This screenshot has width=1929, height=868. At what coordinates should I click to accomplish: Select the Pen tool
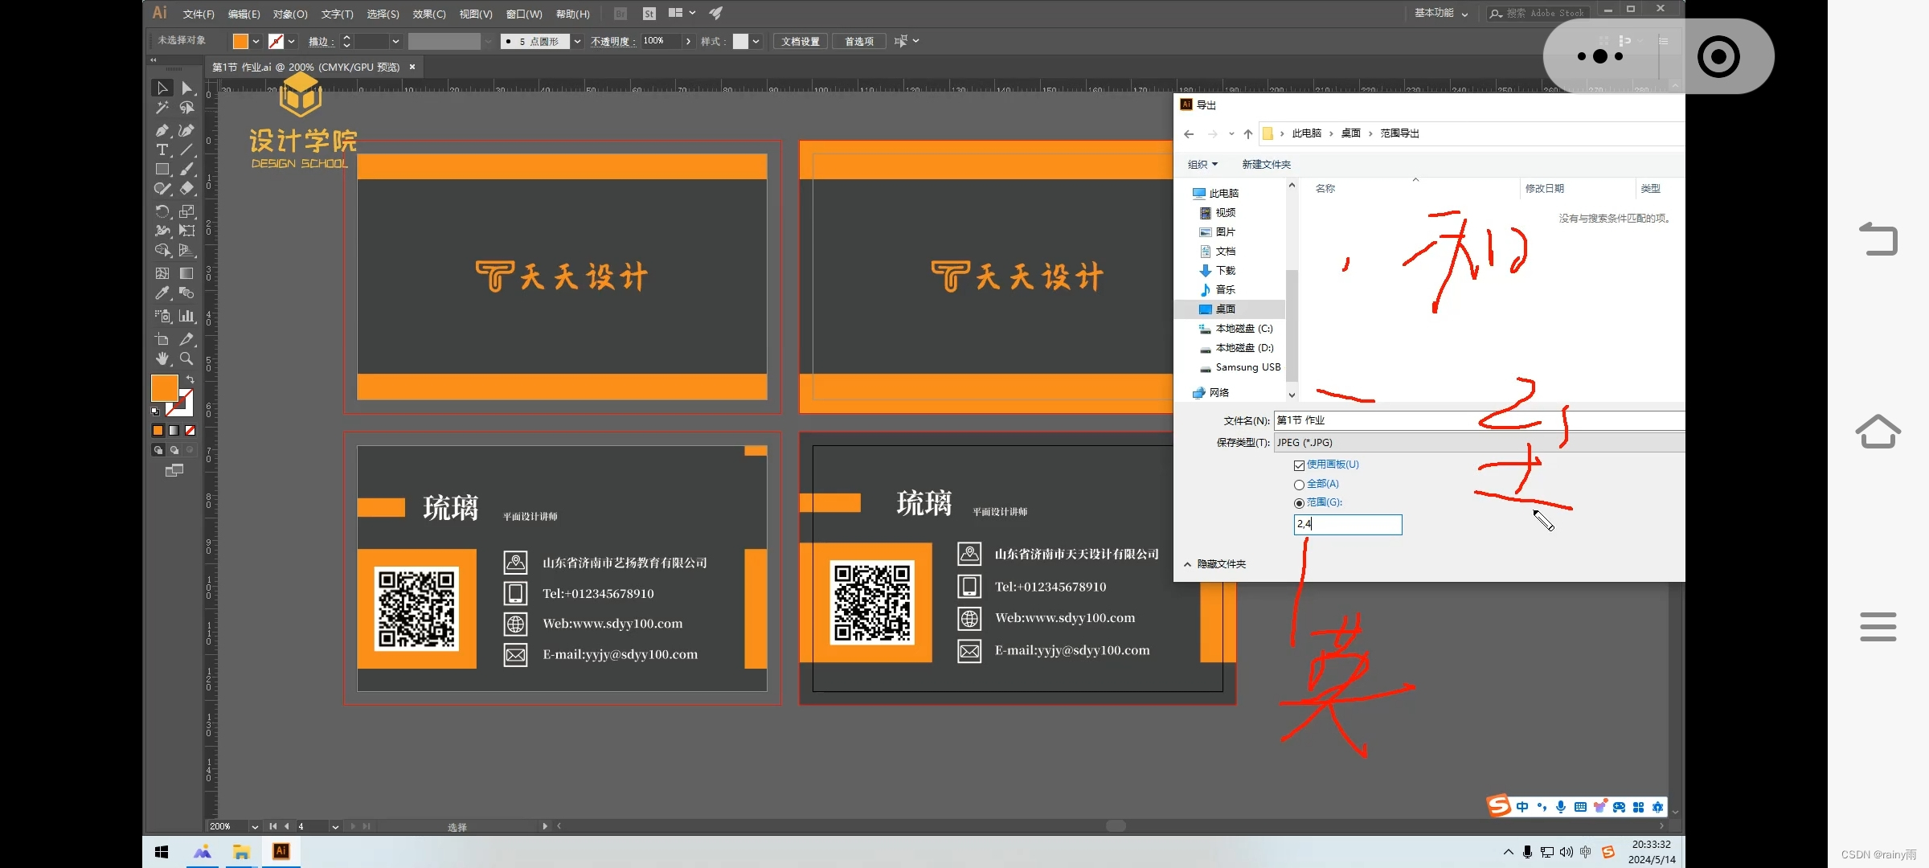tap(162, 130)
